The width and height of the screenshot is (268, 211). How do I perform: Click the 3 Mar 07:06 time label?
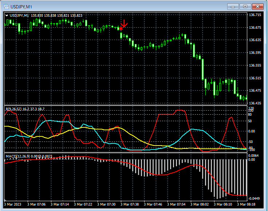[x=36, y=204]
